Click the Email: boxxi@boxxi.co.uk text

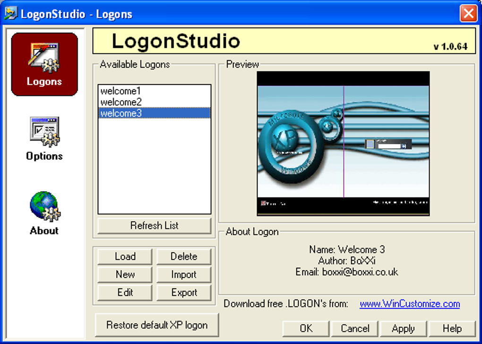coord(347,272)
